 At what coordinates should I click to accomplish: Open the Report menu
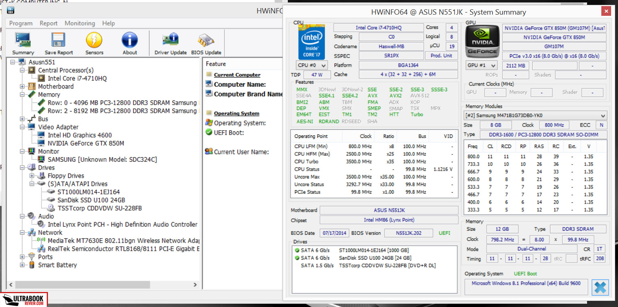[x=48, y=23]
